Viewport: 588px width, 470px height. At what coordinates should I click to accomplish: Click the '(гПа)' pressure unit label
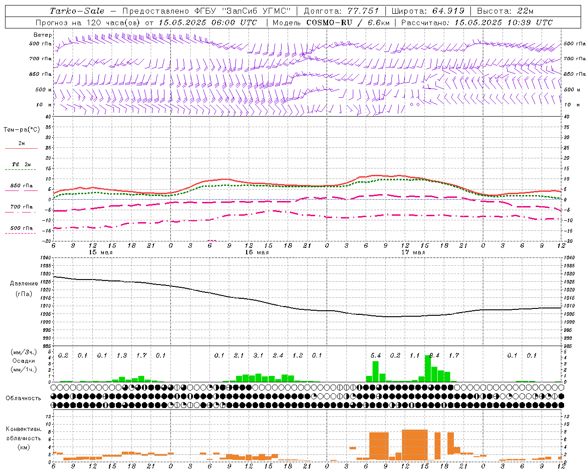[x=24, y=294]
